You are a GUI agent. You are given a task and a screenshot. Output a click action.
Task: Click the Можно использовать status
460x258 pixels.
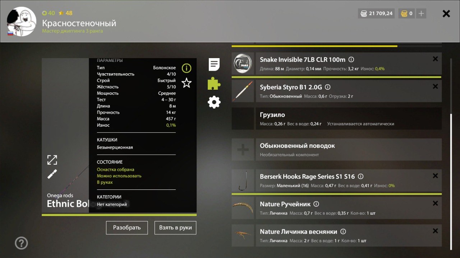click(x=119, y=176)
